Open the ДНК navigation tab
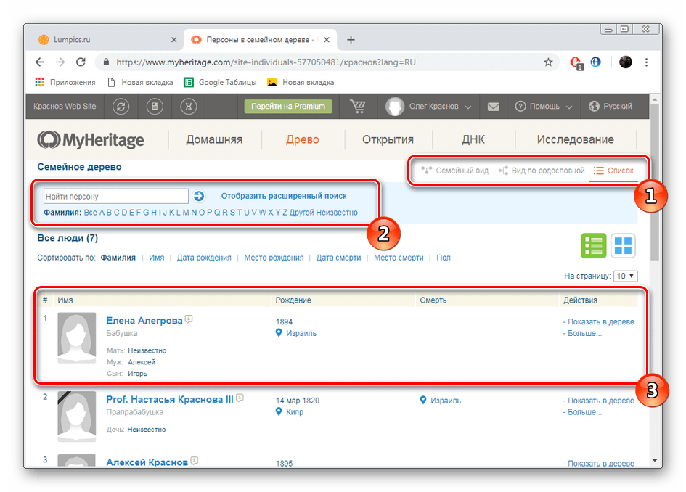The width and height of the screenshot is (686, 492). coord(473,139)
